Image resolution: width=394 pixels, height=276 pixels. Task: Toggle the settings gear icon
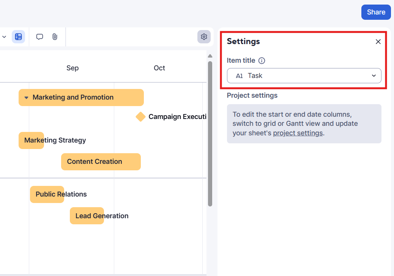[x=204, y=37]
